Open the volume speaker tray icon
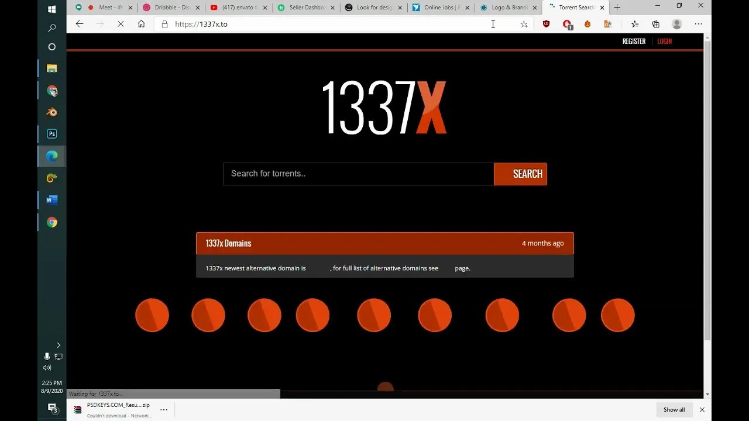Viewport: 749px width, 421px height. pyautogui.click(x=47, y=368)
